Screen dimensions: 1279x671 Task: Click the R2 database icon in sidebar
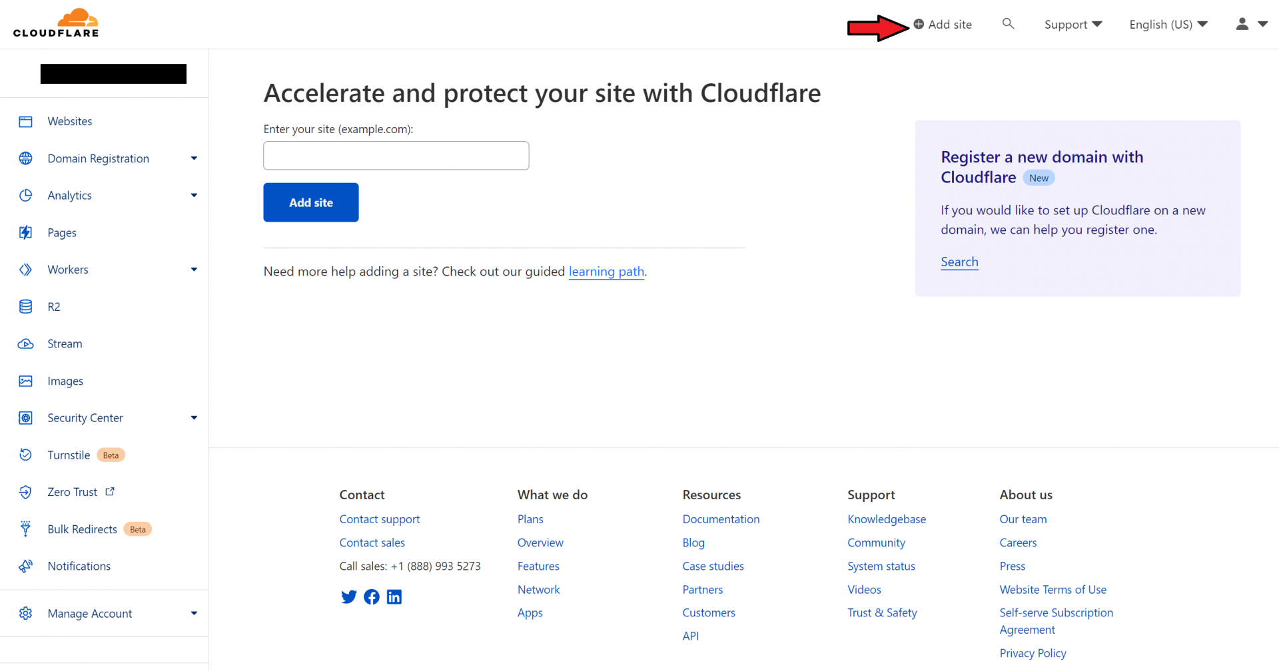pos(26,307)
